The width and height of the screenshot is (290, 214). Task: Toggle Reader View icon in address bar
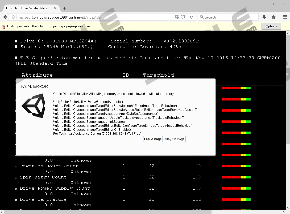coord(183,17)
